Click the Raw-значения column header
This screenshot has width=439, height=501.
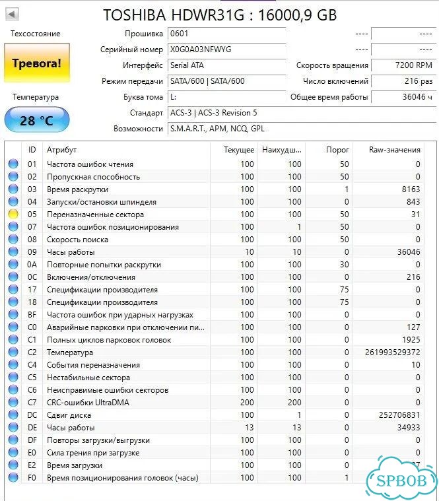(x=389, y=150)
